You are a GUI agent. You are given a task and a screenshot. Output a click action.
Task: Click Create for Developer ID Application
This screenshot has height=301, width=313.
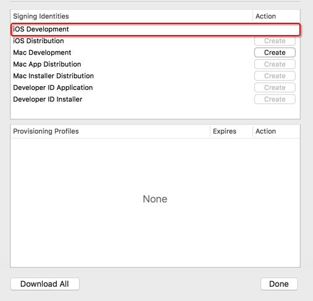coord(275,87)
